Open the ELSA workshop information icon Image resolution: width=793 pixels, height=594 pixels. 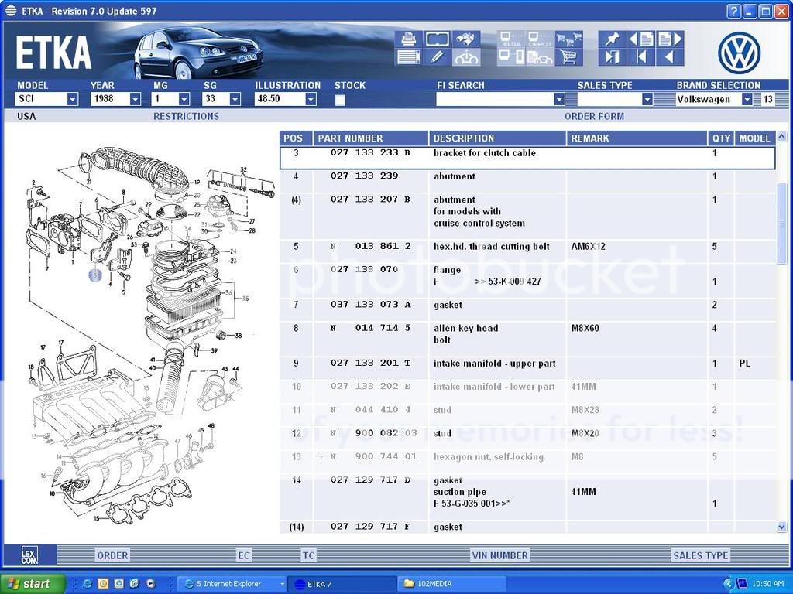point(511,39)
